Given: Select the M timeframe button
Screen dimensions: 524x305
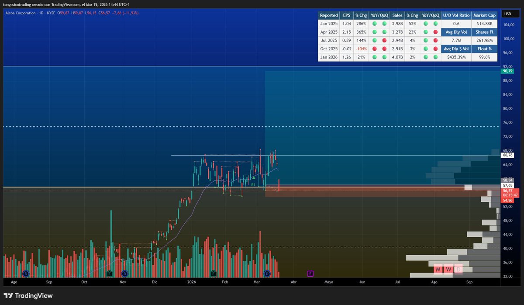Looking at the screenshot, I should coord(438,270).
